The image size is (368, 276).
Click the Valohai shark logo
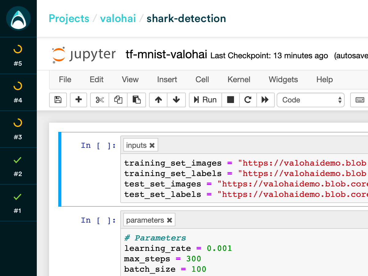(x=18, y=18)
